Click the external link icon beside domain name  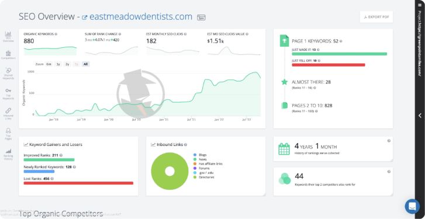coord(85,18)
